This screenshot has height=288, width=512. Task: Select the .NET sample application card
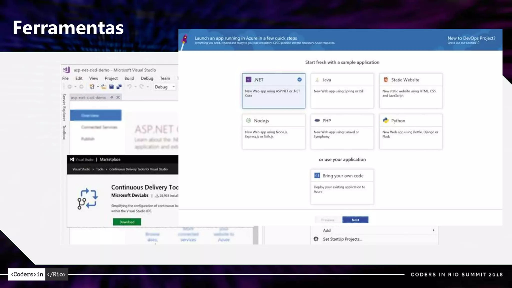pyautogui.click(x=273, y=91)
